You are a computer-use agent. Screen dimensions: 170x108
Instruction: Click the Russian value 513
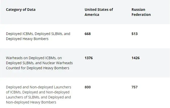(x=134, y=34)
